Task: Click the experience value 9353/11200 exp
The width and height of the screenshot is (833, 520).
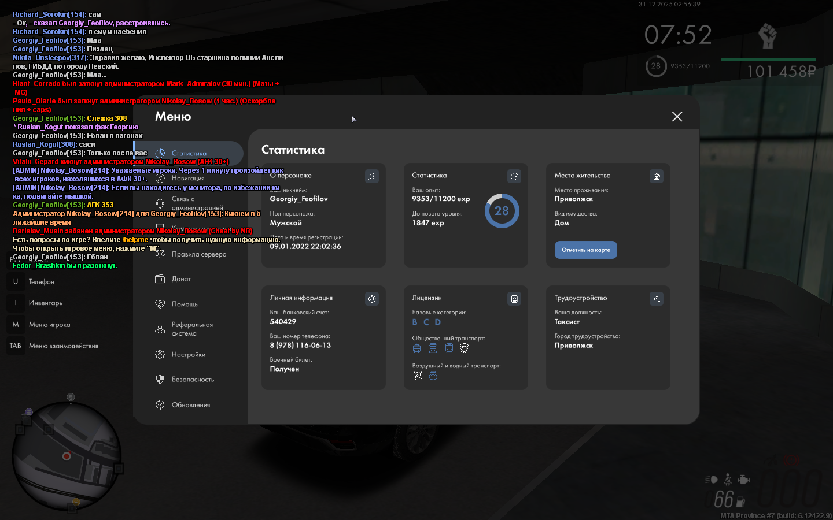Action: point(441,199)
